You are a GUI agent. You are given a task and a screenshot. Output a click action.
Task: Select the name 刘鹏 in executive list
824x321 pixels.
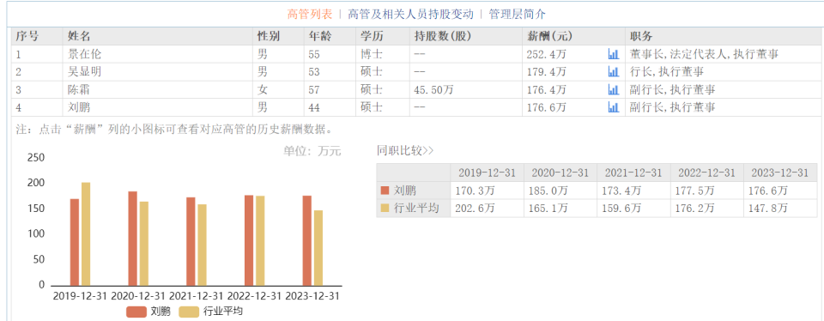click(79, 107)
